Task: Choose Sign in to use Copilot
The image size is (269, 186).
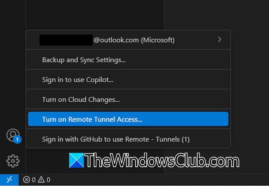Action: coord(78,80)
